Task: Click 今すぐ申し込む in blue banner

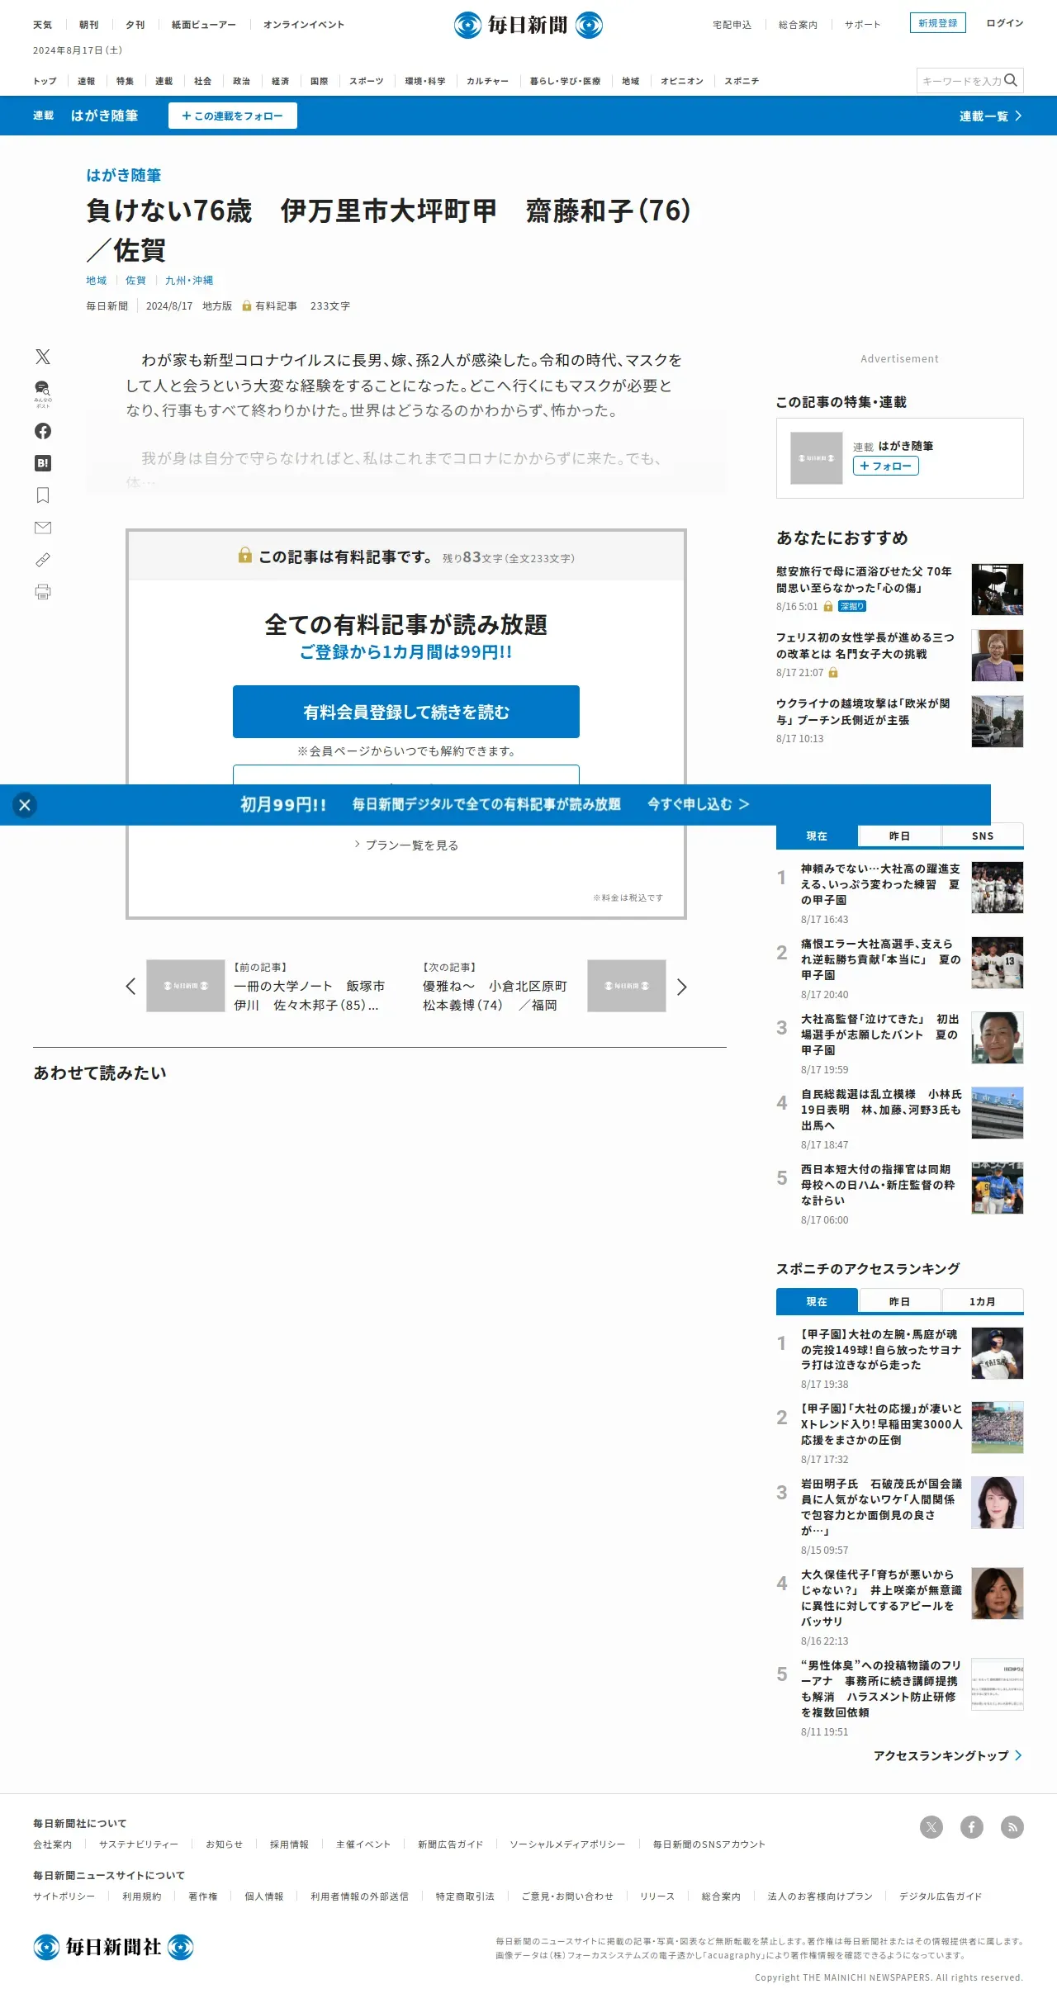Action: 698,804
